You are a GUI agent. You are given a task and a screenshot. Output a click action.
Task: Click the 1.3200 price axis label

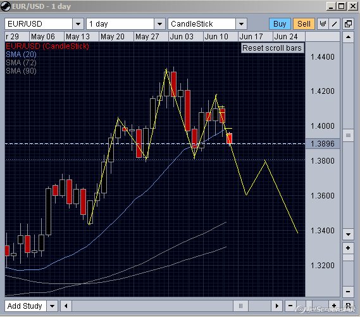point(322,266)
